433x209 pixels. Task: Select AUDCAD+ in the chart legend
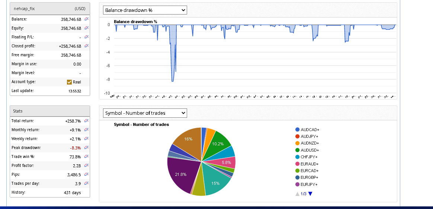pos(310,130)
